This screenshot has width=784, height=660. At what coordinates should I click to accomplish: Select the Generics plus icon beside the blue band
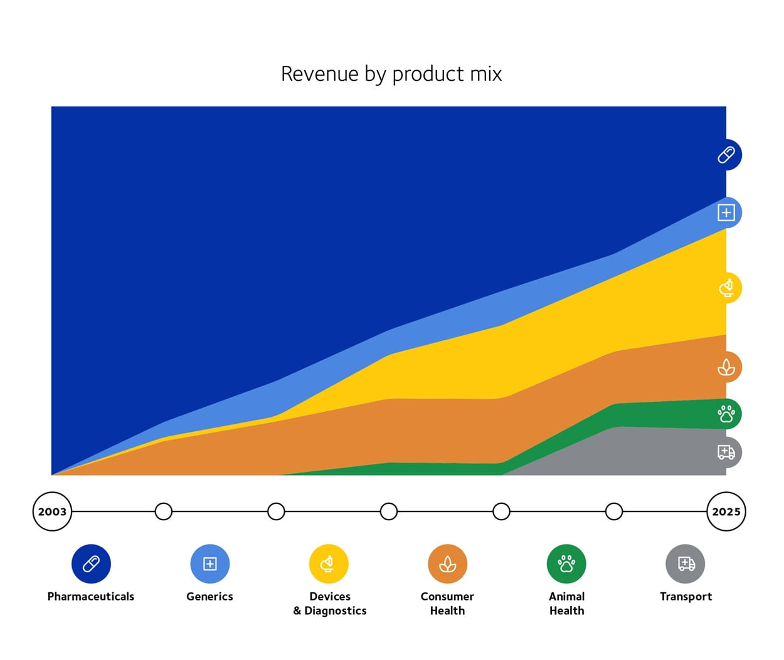727,212
